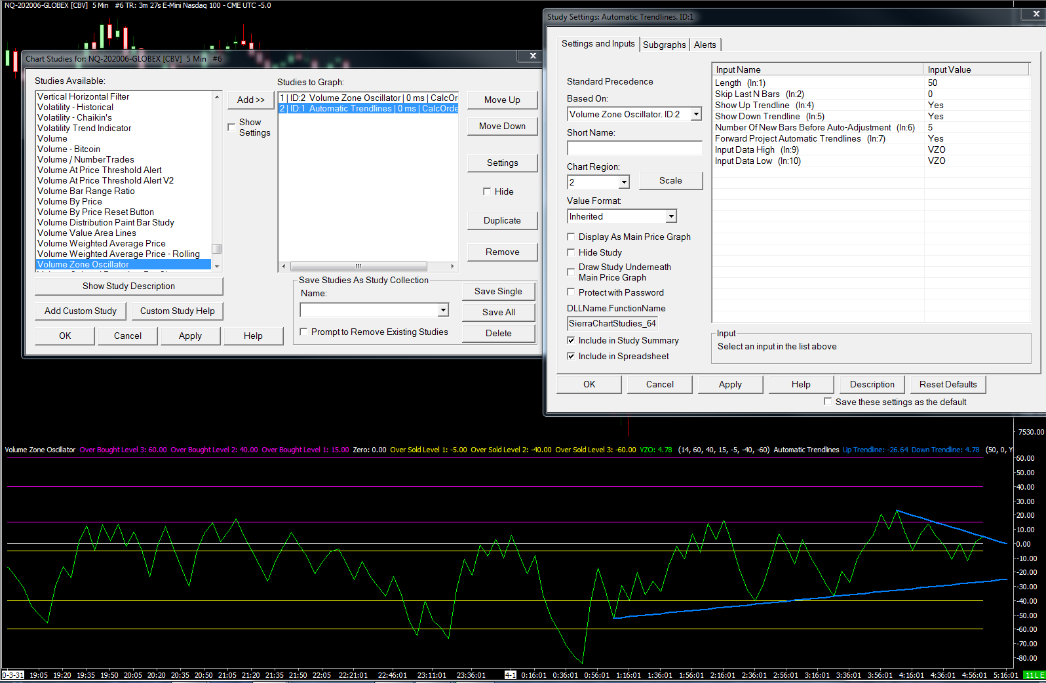
Task: Check Save these settings as the default
Action: [828, 402]
